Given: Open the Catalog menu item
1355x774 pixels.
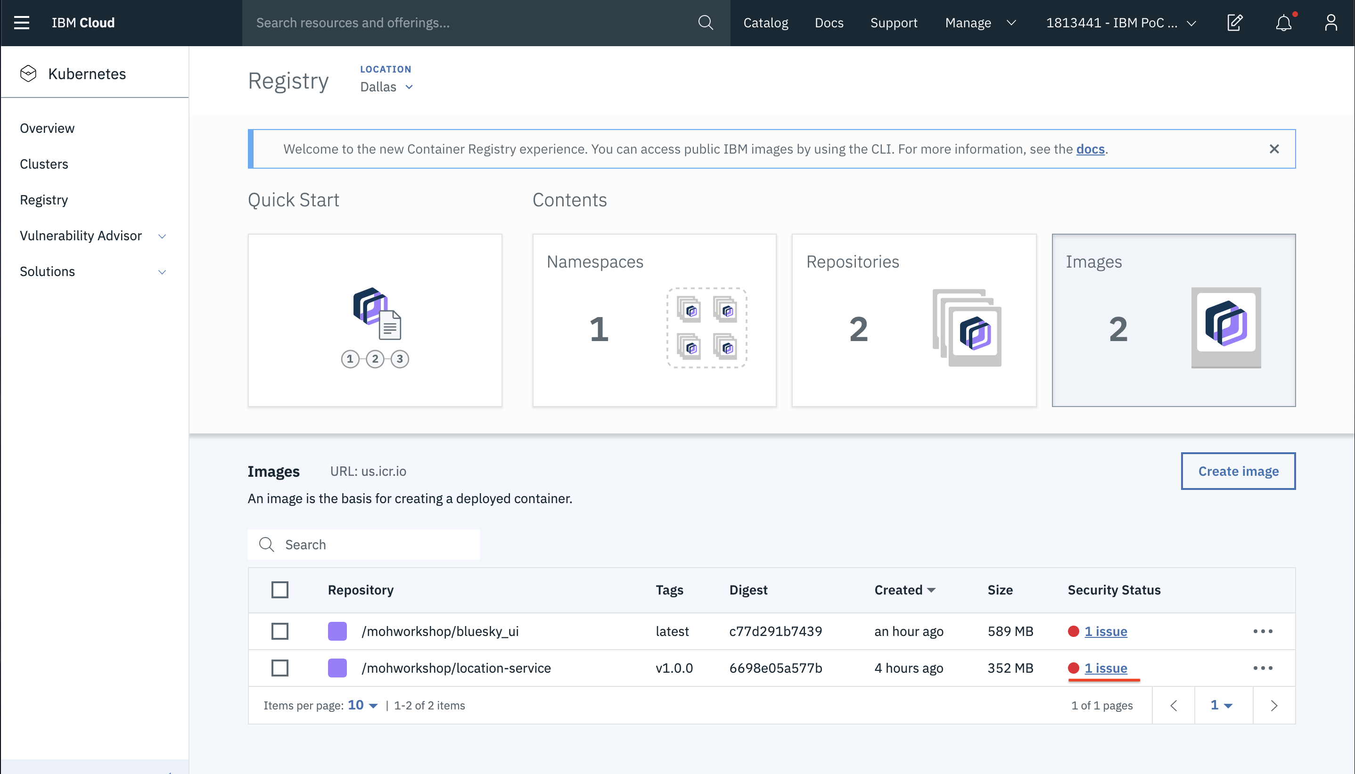Looking at the screenshot, I should [x=765, y=22].
